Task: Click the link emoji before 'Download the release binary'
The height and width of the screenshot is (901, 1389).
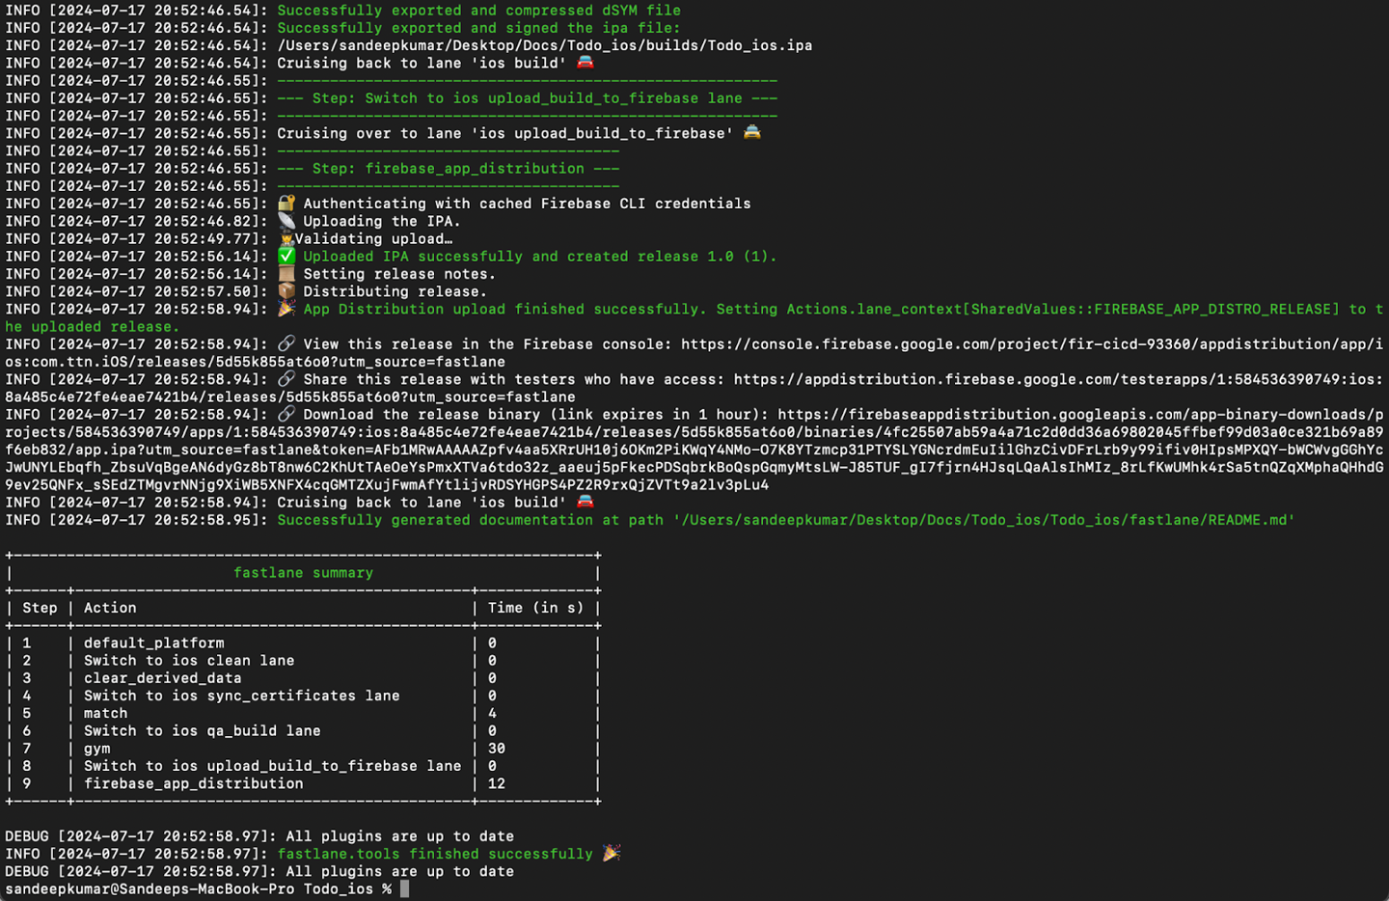Action: [x=286, y=414]
